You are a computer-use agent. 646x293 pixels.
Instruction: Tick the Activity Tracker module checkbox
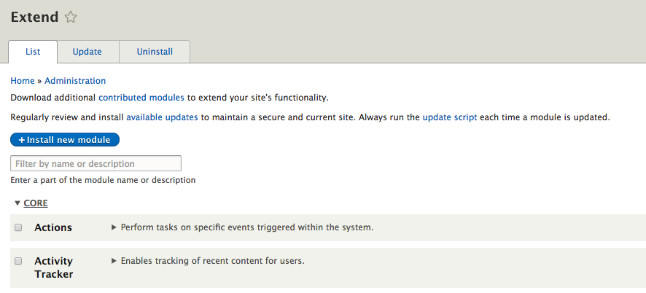(x=18, y=261)
